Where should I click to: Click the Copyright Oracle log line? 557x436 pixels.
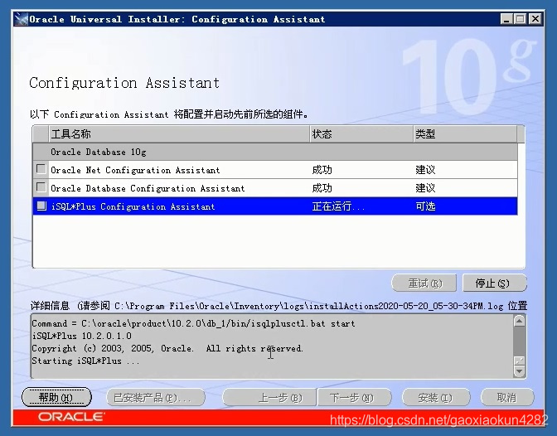tap(167, 348)
